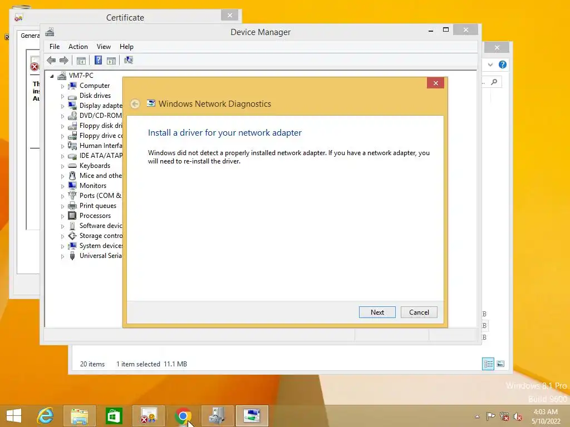570x427 pixels.
Task: Click the Scan for hardware changes icon
Action: click(x=129, y=60)
